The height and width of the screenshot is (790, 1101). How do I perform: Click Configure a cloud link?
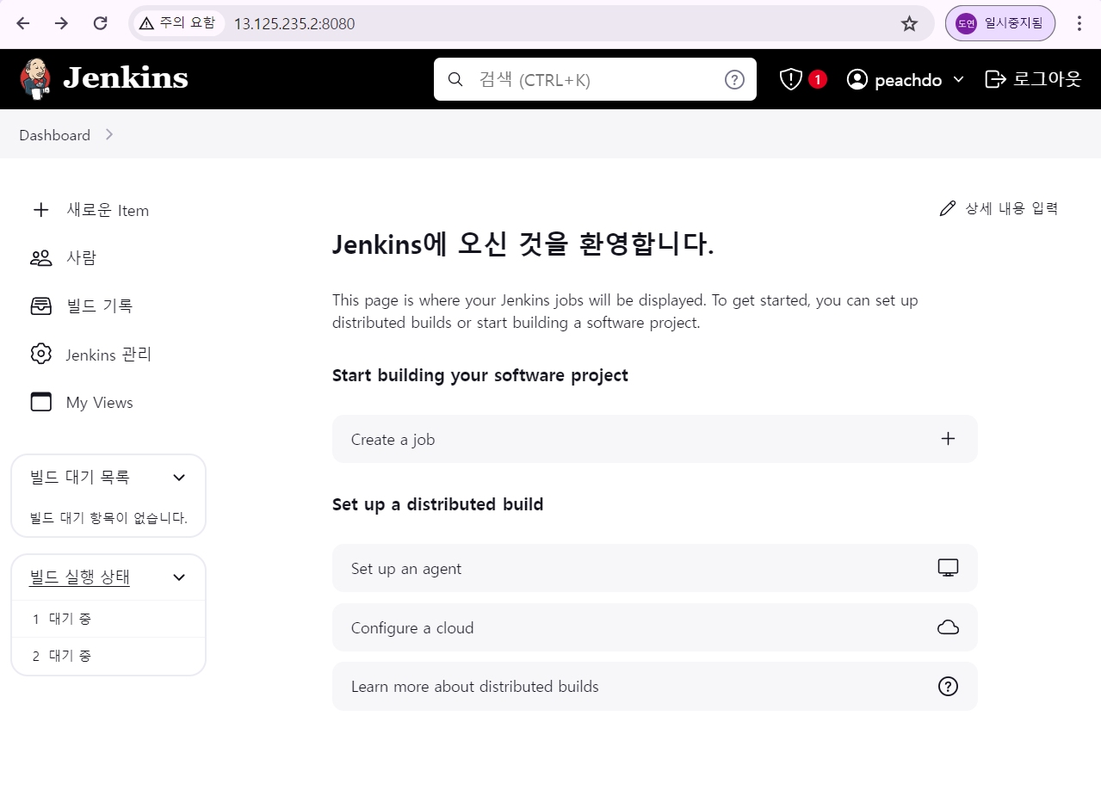coord(655,627)
